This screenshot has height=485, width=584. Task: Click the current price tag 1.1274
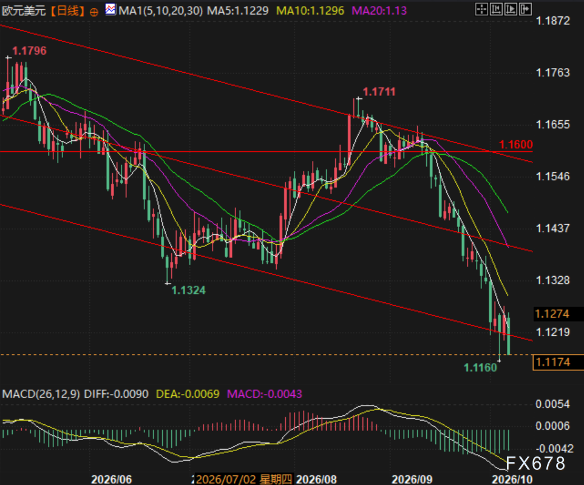[552, 314]
